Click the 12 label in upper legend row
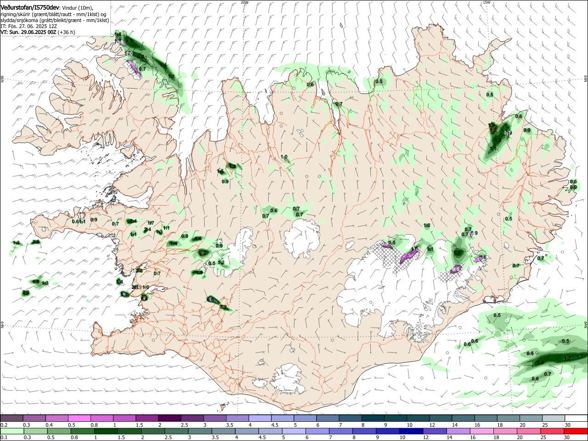 (432, 425)
